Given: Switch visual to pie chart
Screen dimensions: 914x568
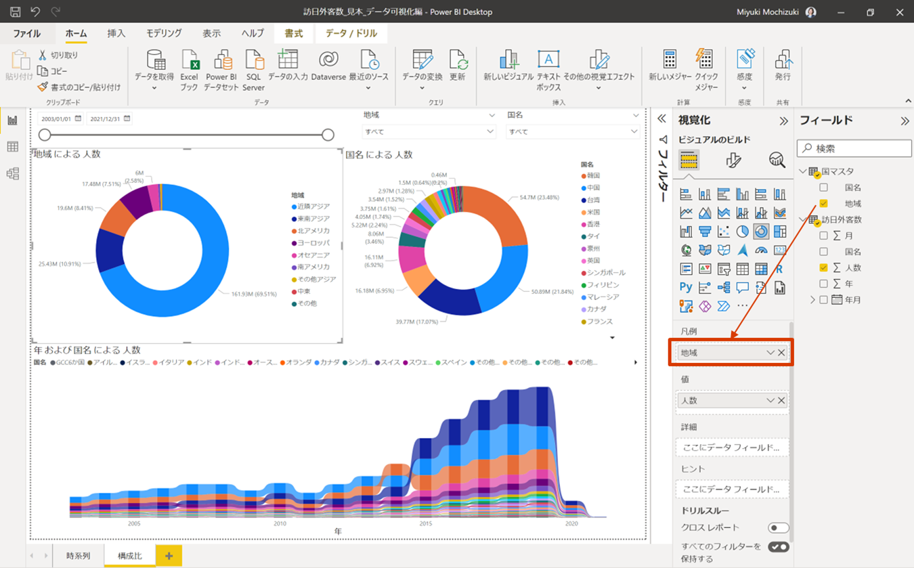Looking at the screenshot, I should pos(742,232).
